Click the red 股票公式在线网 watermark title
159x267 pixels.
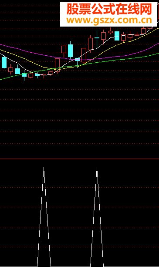(x=109, y=9)
